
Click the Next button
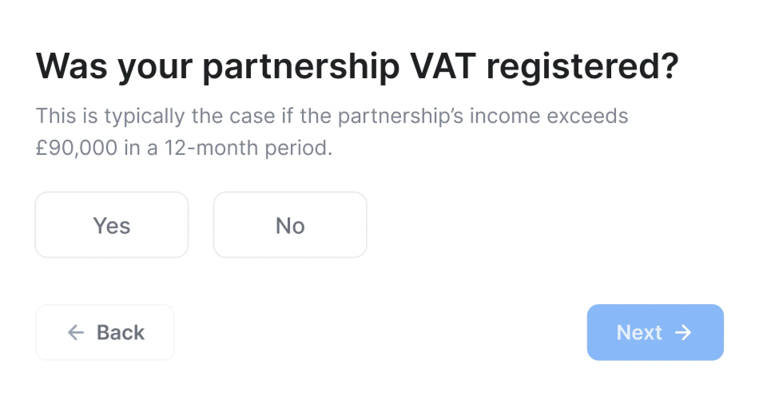pos(655,333)
